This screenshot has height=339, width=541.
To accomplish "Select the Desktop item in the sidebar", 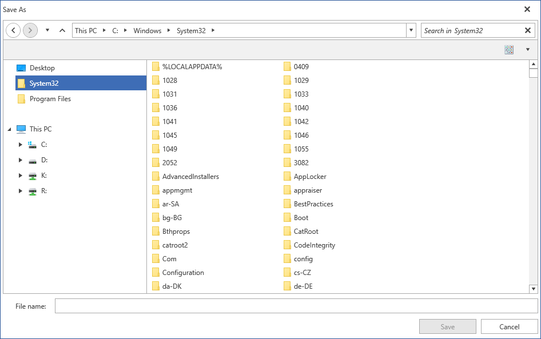I will click(42, 67).
